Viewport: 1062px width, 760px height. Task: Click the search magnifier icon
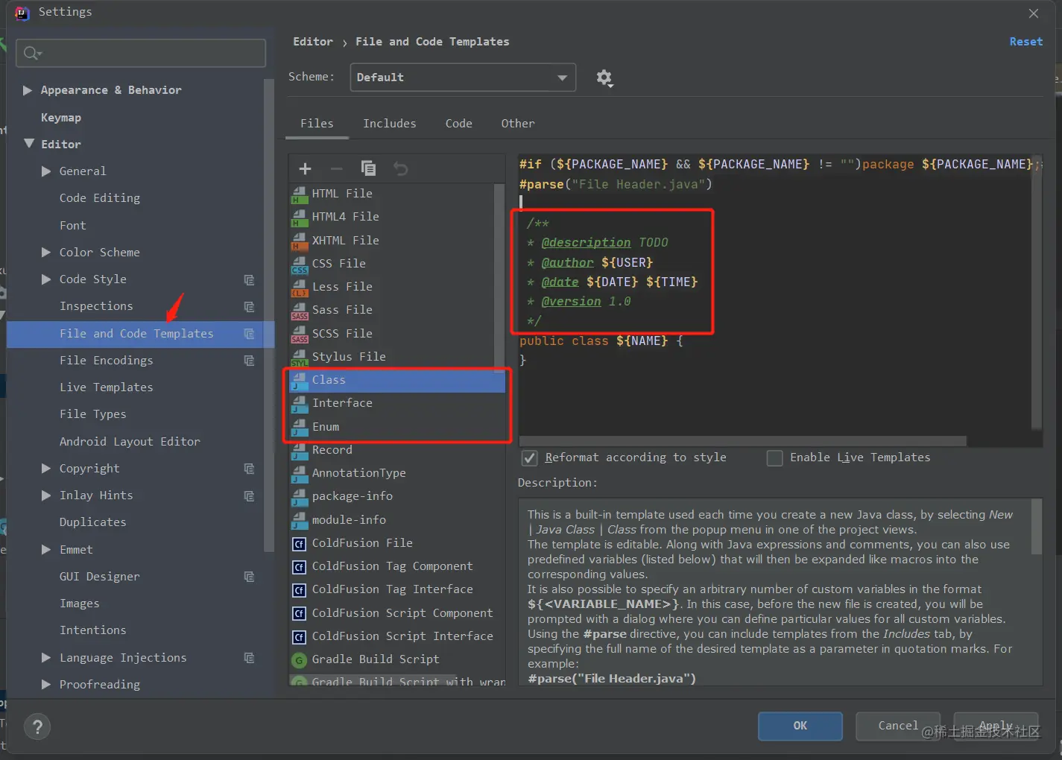tap(32, 53)
